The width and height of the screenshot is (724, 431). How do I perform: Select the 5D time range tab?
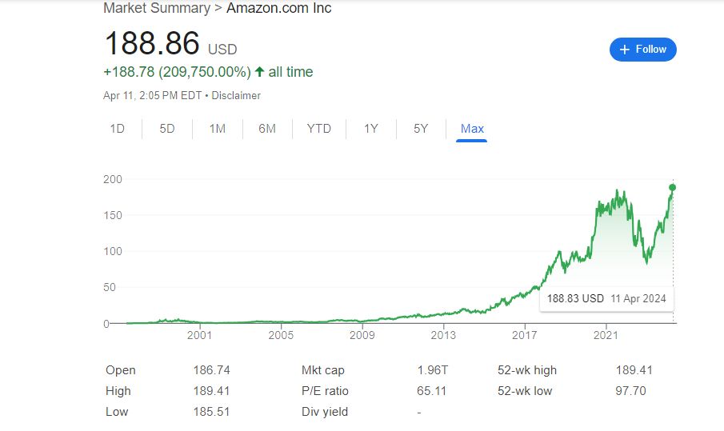[x=166, y=129]
